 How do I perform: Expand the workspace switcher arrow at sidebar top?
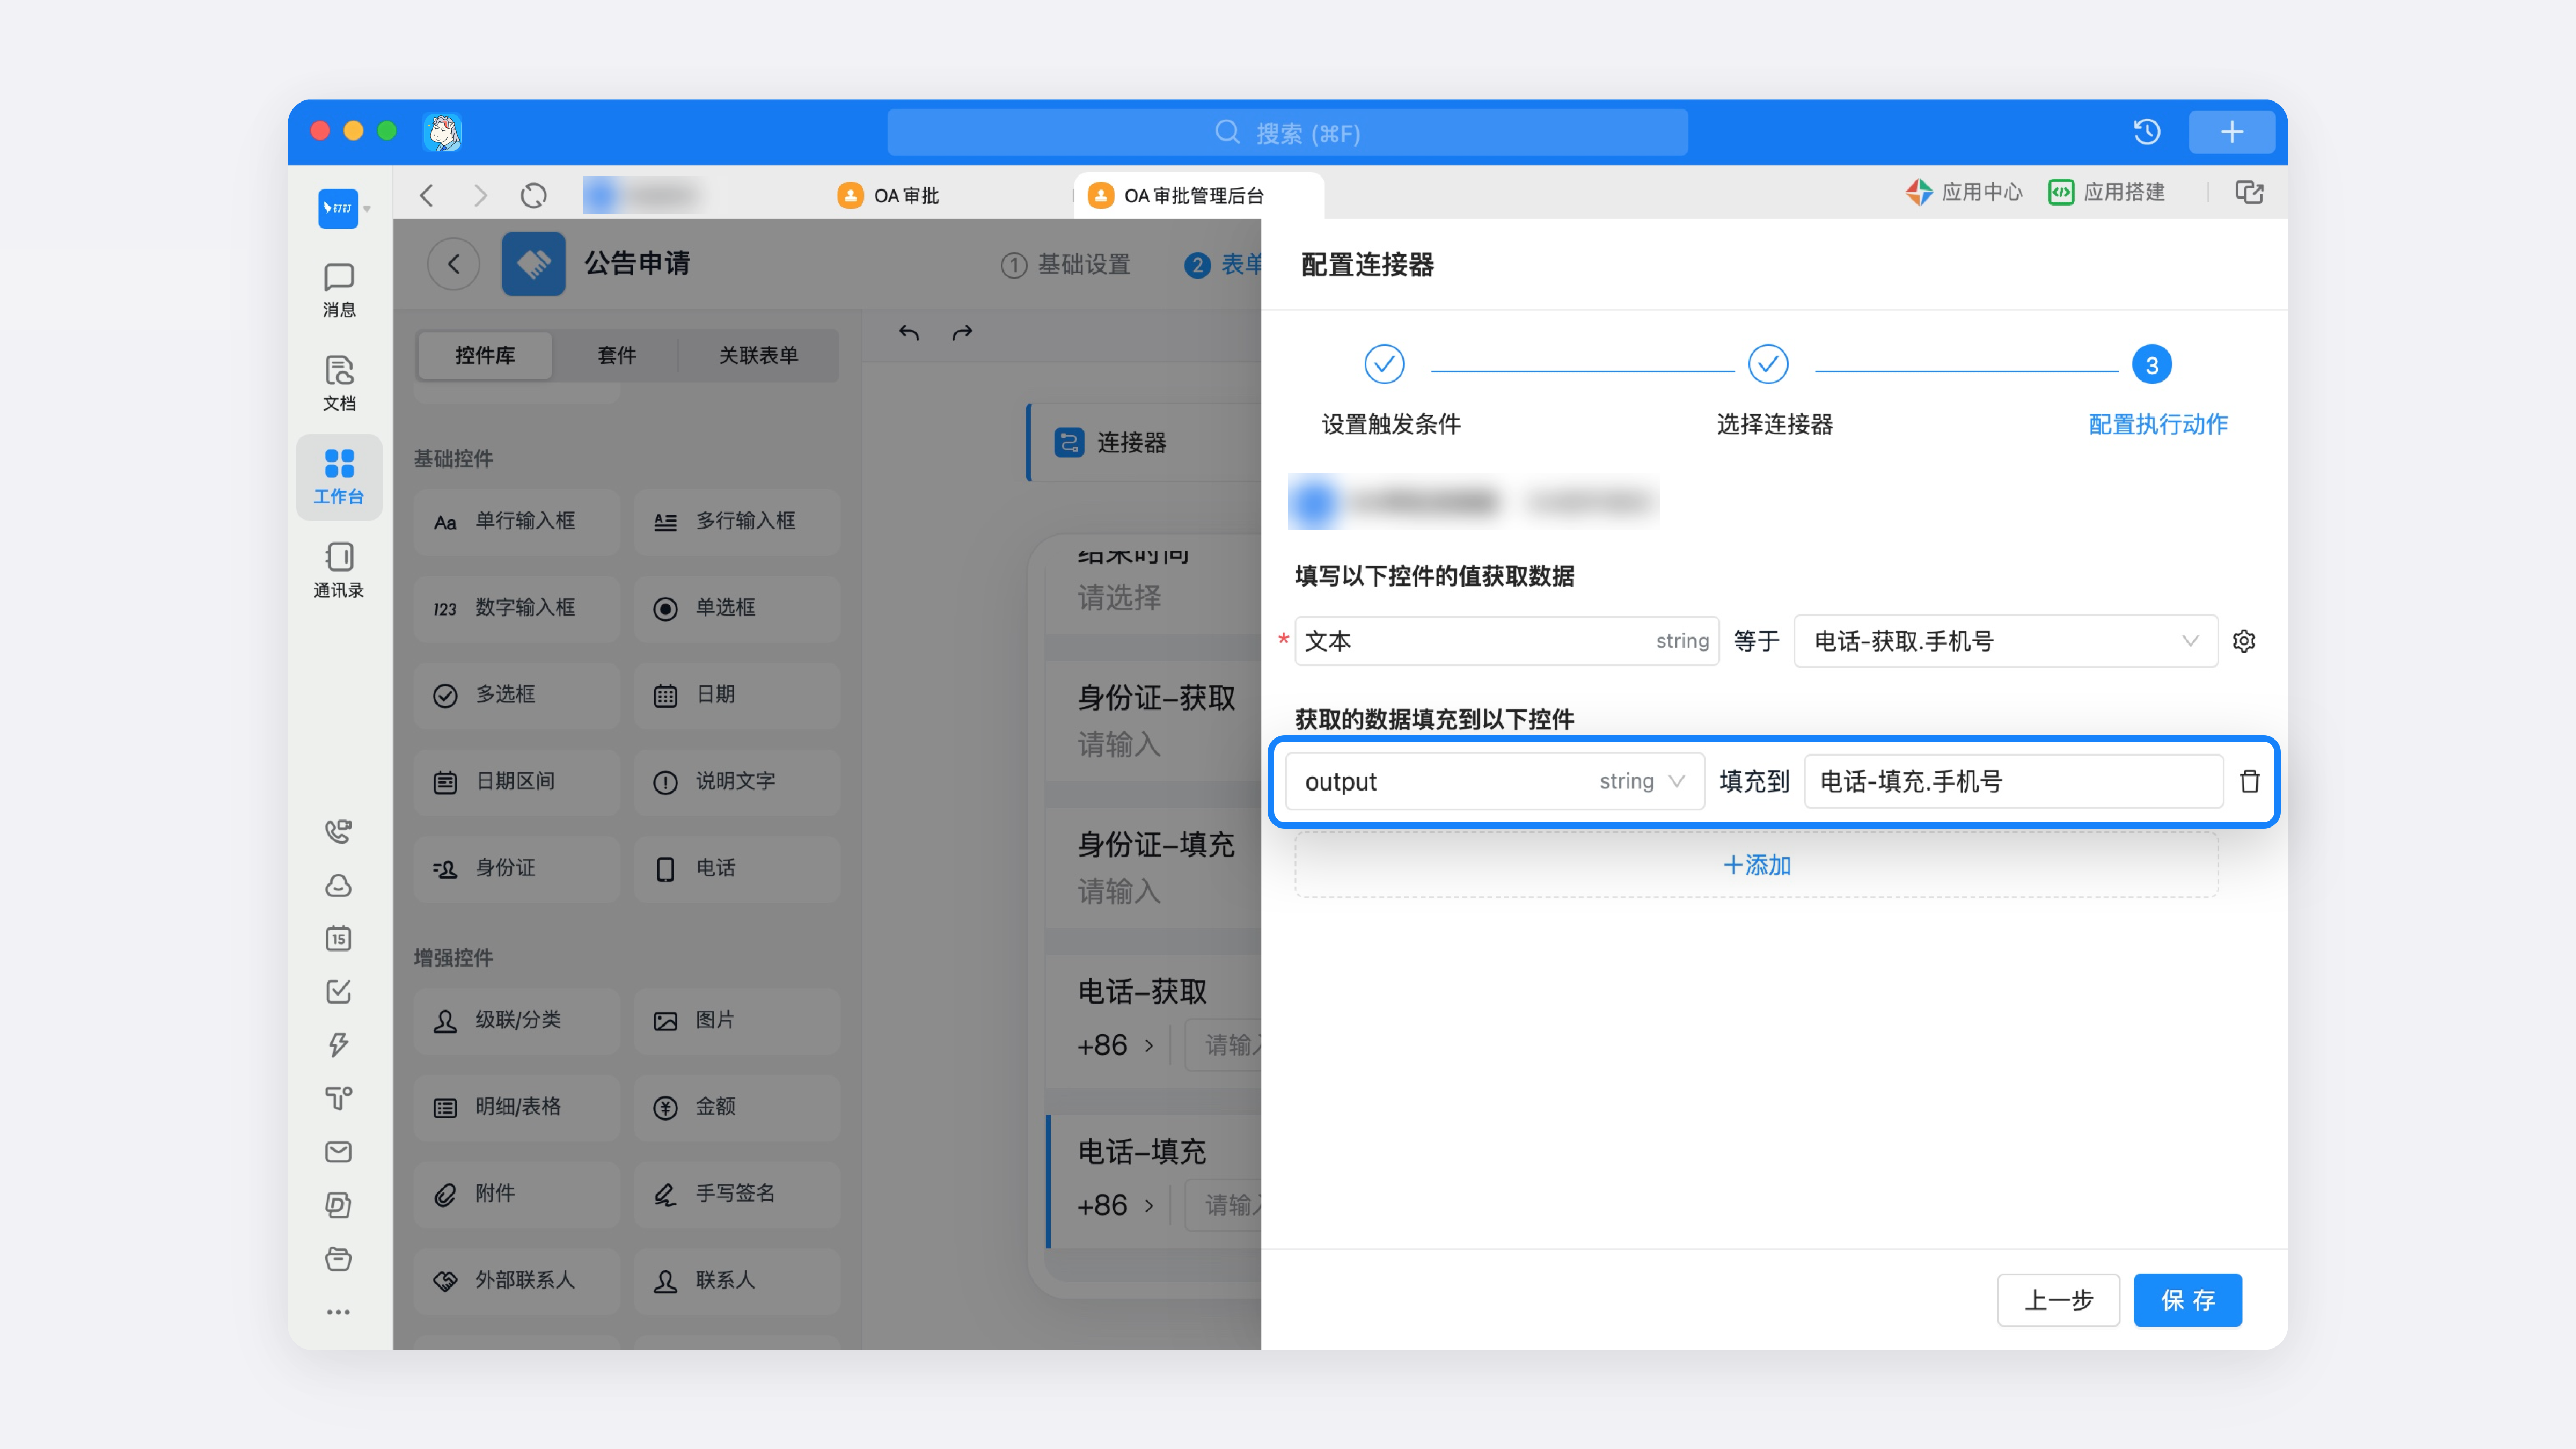pyautogui.click(x=367, y=208)
